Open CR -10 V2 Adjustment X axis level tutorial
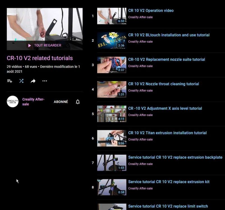This screenshot has width=225, height=210. [165, 108]
